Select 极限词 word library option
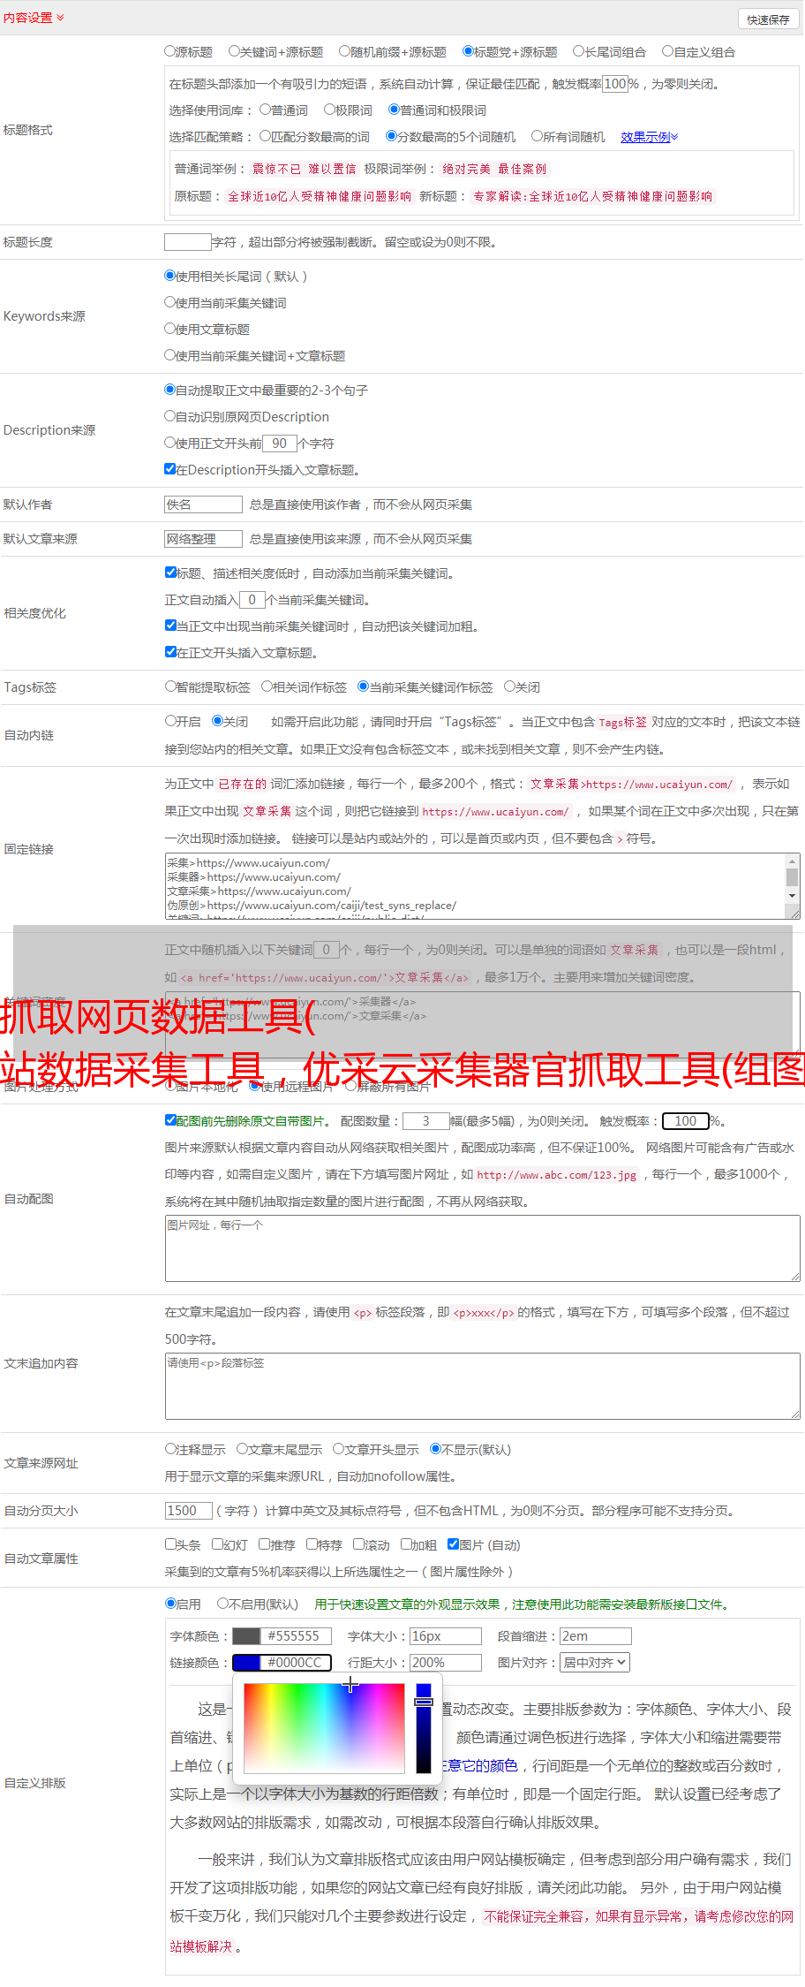Screen dimensions: 805x1987 (329, 110)
